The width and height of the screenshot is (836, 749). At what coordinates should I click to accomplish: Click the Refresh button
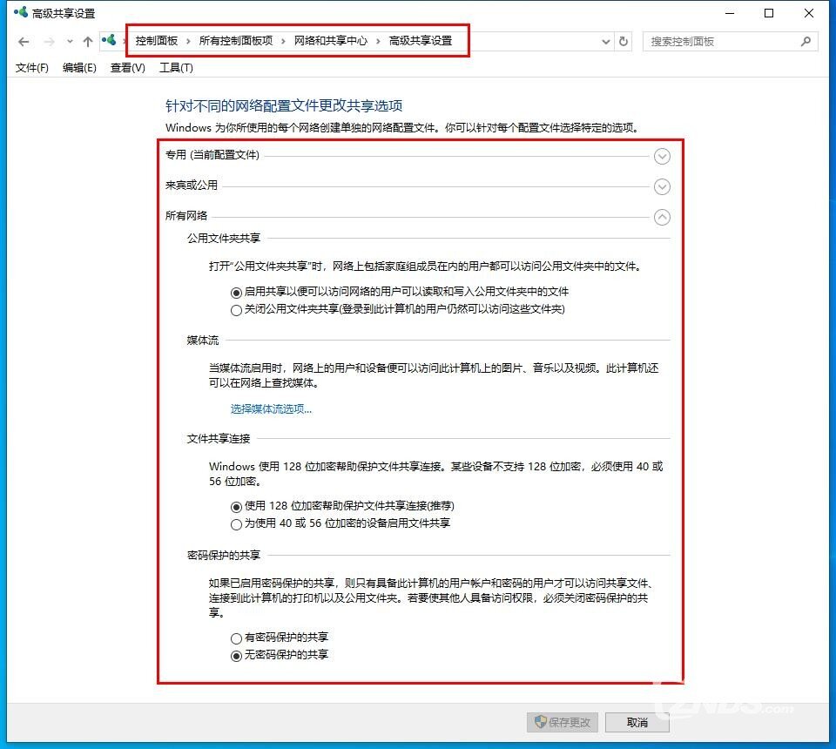(624, 41)
